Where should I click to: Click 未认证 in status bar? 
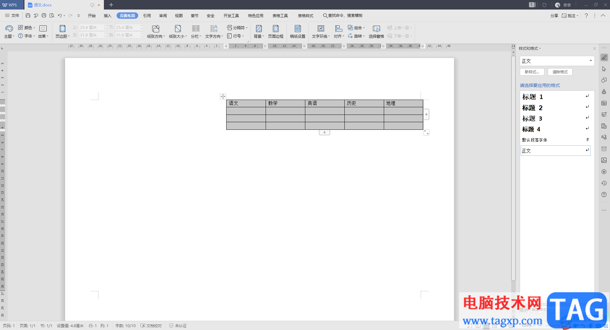[x=178, y=326]
